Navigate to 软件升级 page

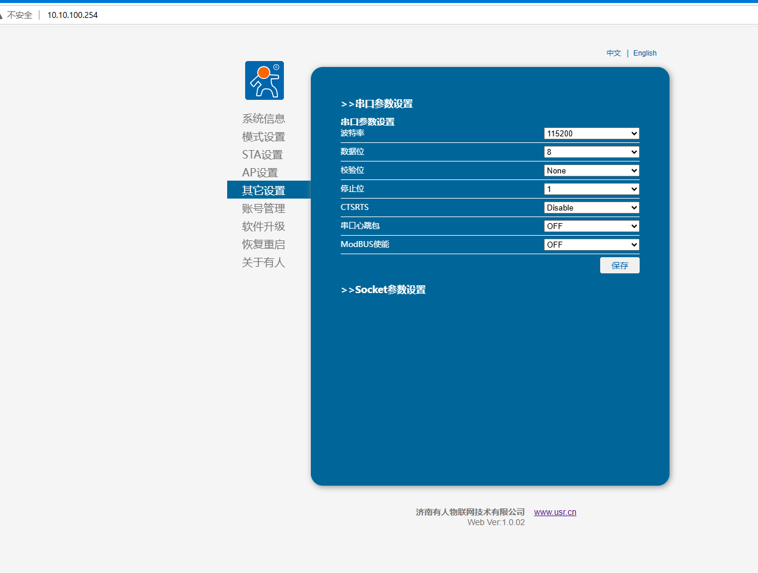click(264, 227)
